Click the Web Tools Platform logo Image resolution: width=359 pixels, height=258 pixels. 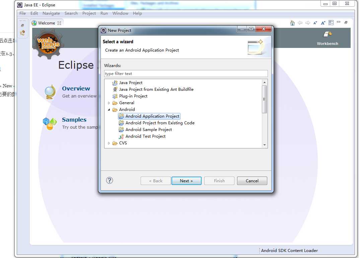(48, 43)
